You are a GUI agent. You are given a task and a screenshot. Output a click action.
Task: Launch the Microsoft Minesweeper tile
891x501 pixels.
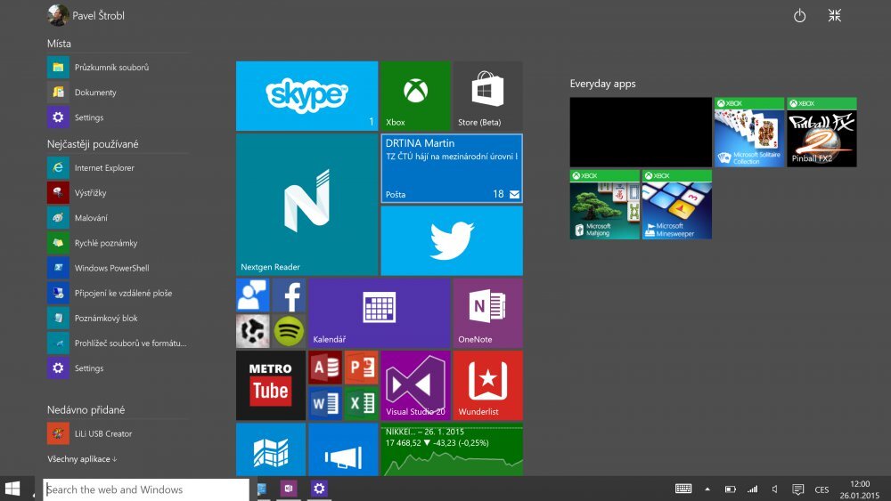pos(677,205)
